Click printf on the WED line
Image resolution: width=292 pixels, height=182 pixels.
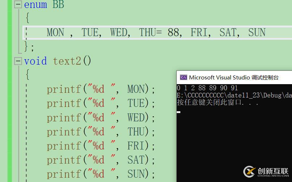click(x=64, y=118)
